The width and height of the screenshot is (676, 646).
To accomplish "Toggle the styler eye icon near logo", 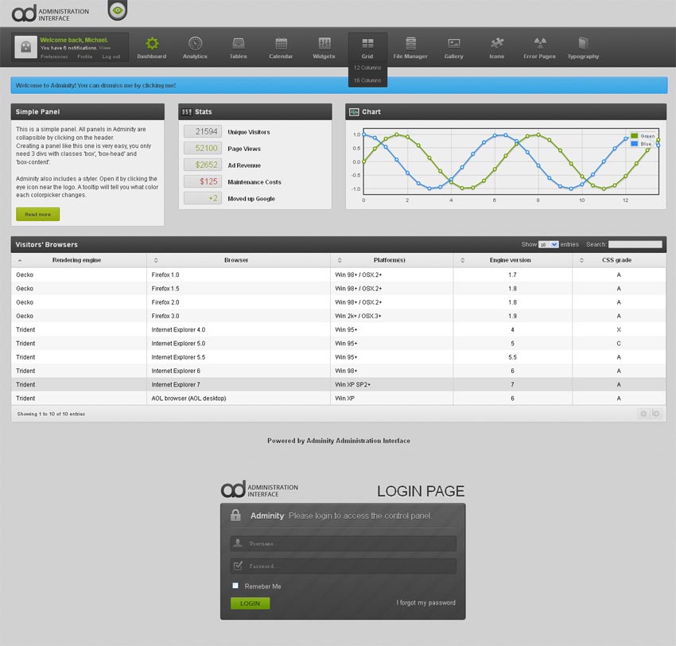I will tap(118, 10).
